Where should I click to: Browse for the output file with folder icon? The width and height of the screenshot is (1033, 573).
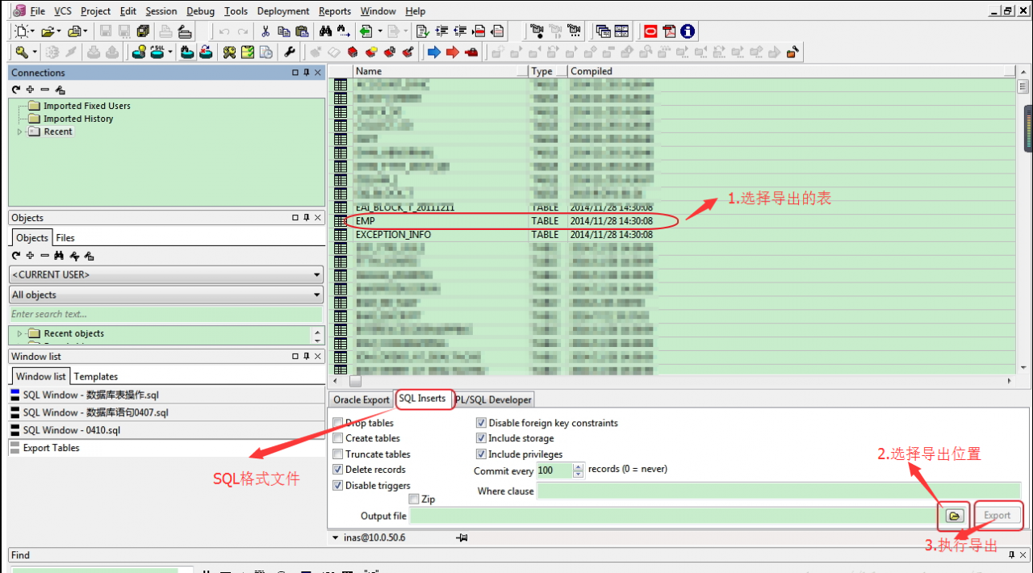click(954, 516)
